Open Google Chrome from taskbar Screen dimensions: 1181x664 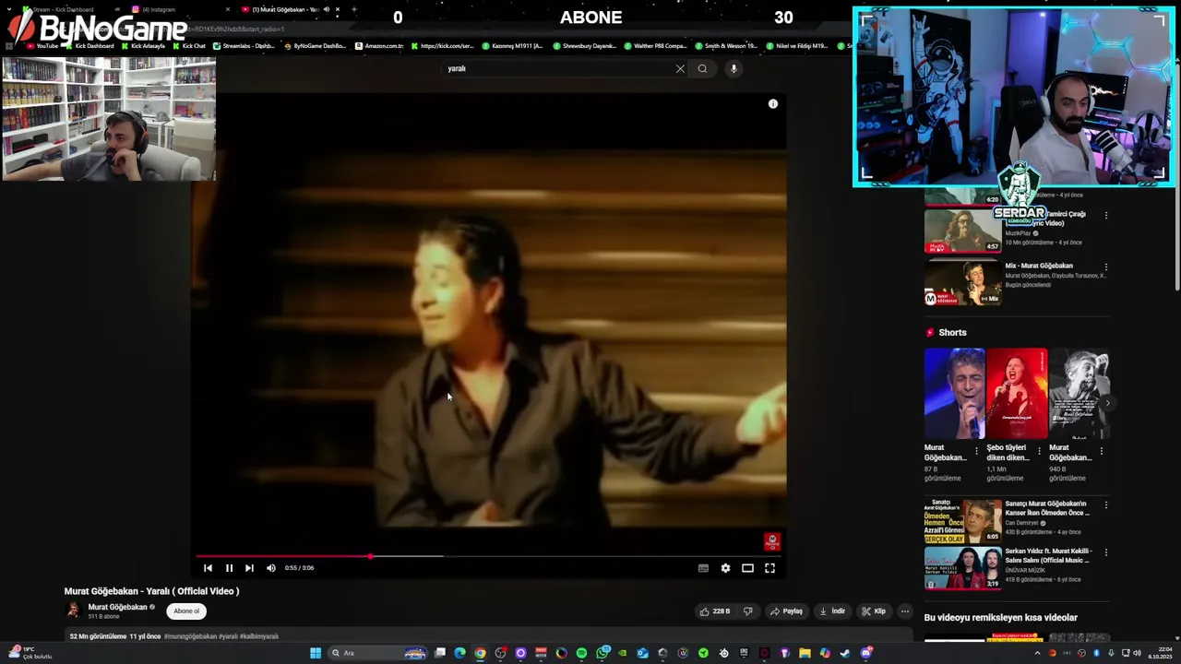480,653
